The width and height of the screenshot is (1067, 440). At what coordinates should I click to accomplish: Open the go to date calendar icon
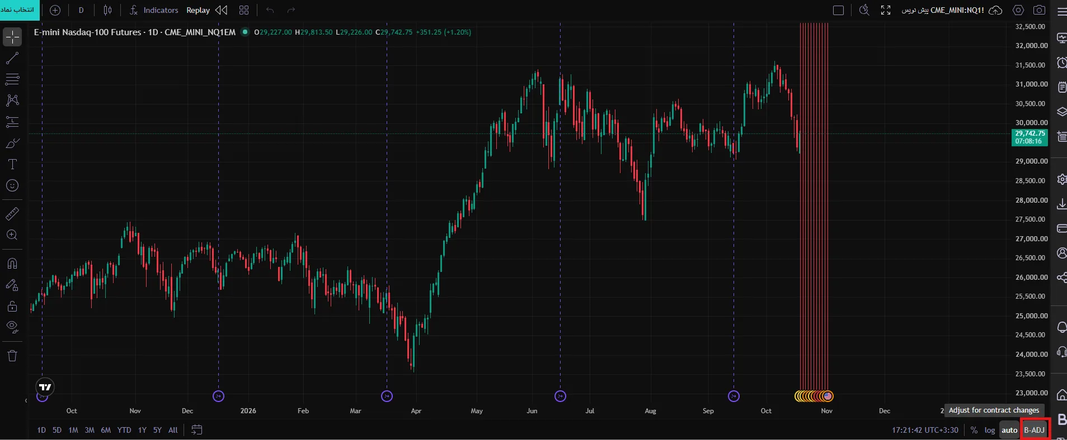[x=196, y=430]
